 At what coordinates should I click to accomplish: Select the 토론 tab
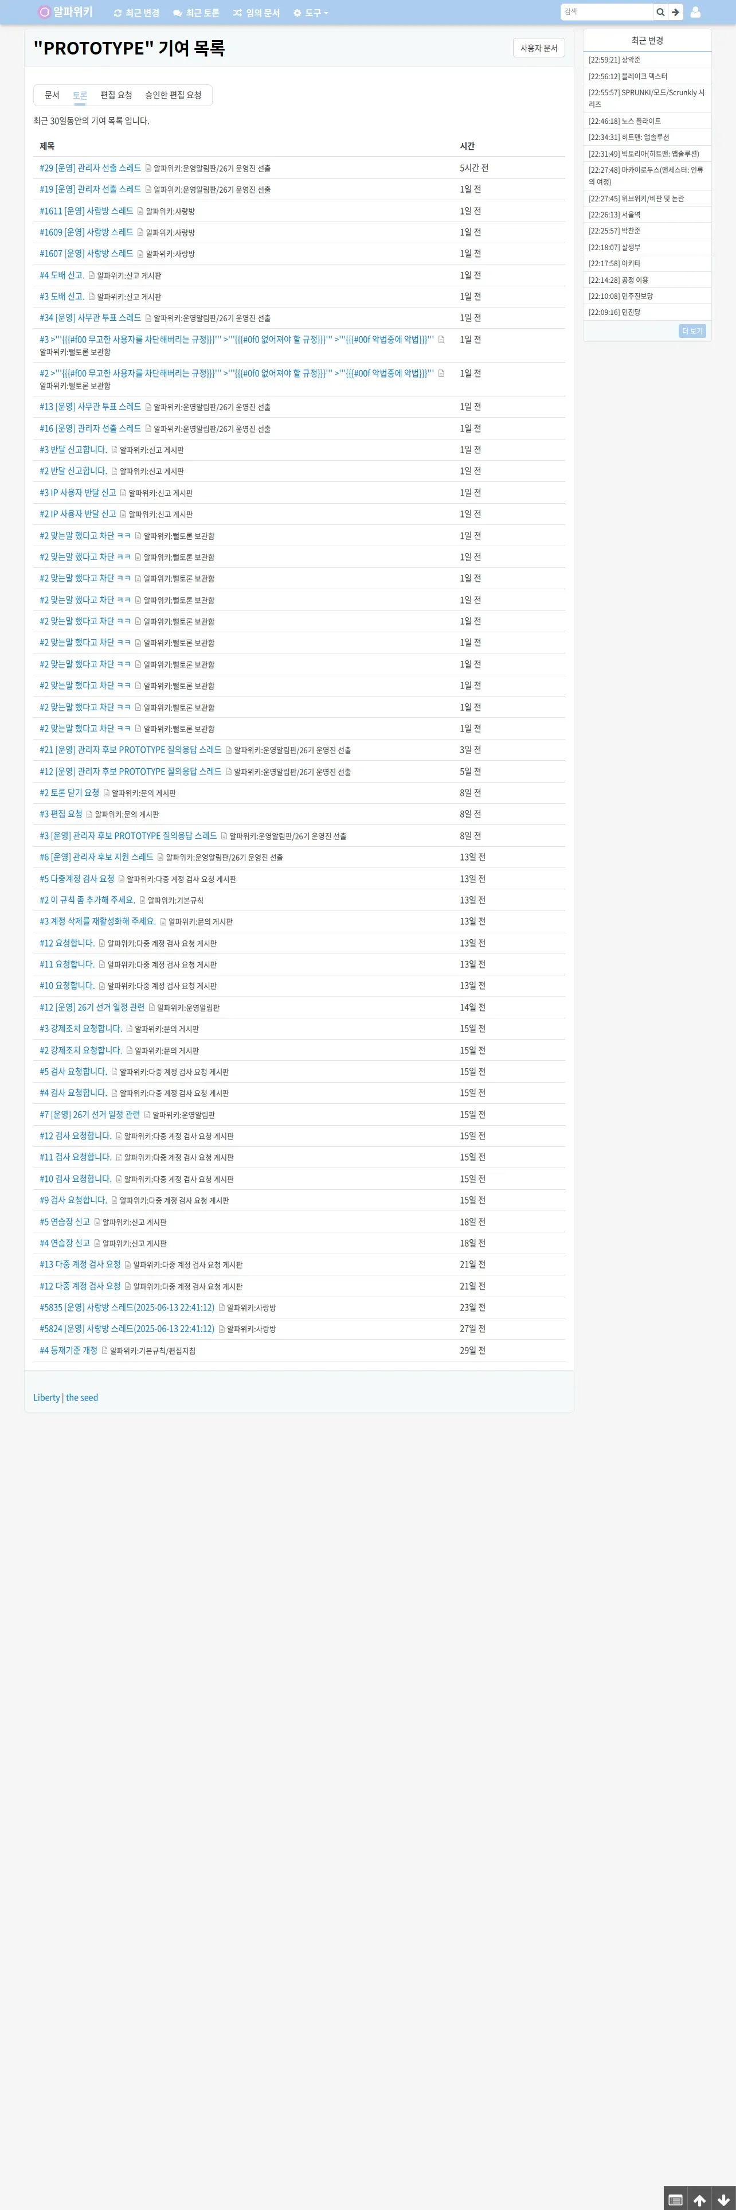point(80,95)
